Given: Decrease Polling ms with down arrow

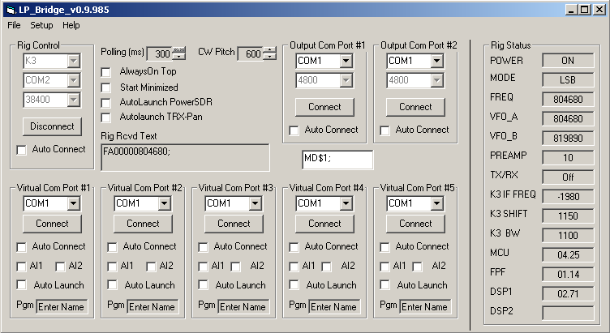Looking at the screenshot, I should click(x=179, y=57).
